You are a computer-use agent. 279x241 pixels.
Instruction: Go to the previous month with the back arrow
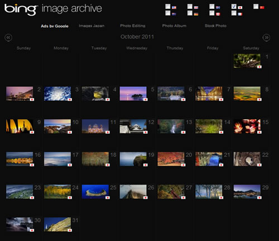click(x=8, y=38)
